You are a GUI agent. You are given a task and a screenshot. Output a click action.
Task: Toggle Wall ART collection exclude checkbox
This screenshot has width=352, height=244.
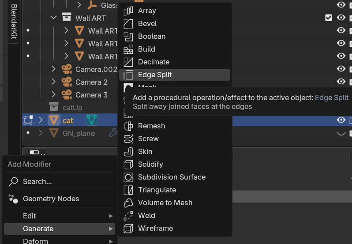click(328, 18)
